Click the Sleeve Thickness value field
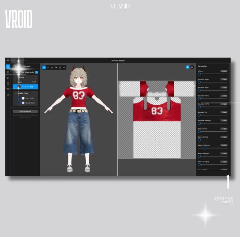240x237 pixels. click(x=224, y=145)
